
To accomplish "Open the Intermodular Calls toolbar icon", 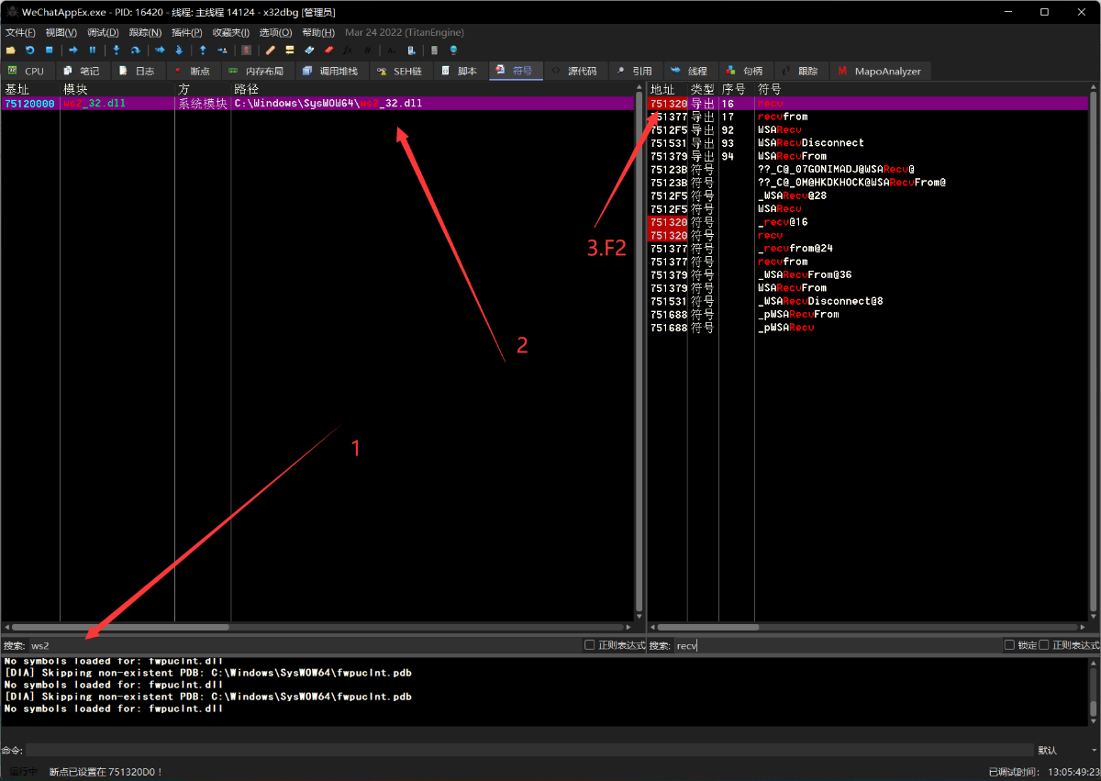I will [411, 50].
